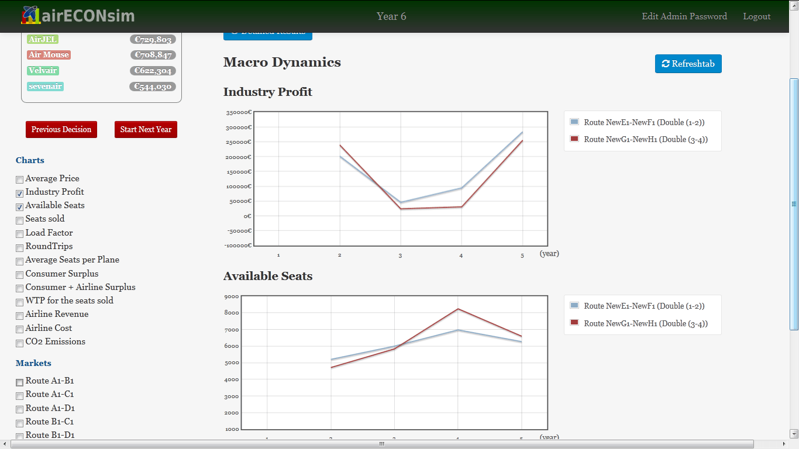Check the Airline Cost checkbox

pos(19,329)
